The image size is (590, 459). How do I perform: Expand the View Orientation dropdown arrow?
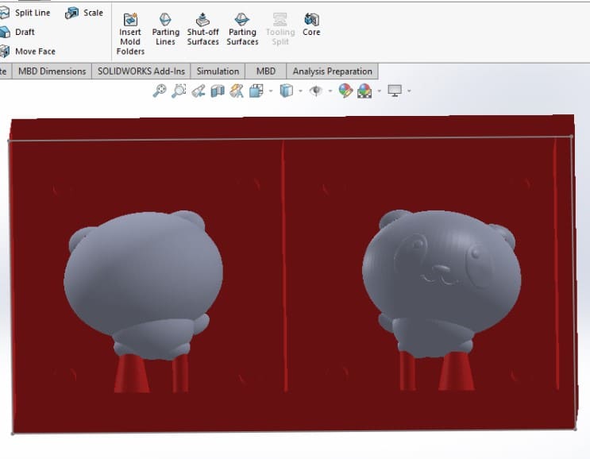[x=271, y=91]
